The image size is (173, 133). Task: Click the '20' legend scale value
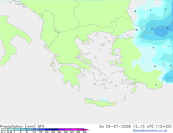point(47,132)
